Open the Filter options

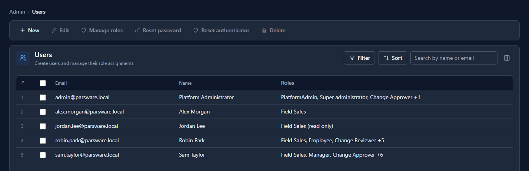[359, 58]
